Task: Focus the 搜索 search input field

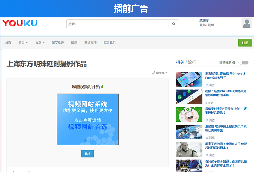Action: [x=118, y=24]
